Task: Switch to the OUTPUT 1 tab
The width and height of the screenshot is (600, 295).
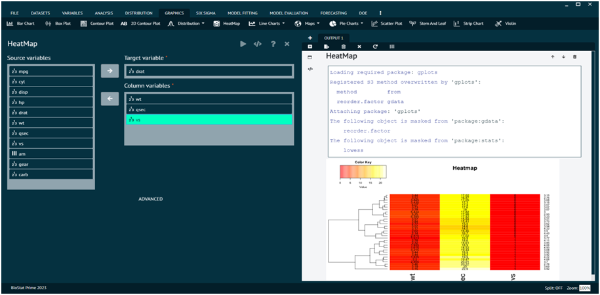Action: pyautogui.click(x=334, y=38)
